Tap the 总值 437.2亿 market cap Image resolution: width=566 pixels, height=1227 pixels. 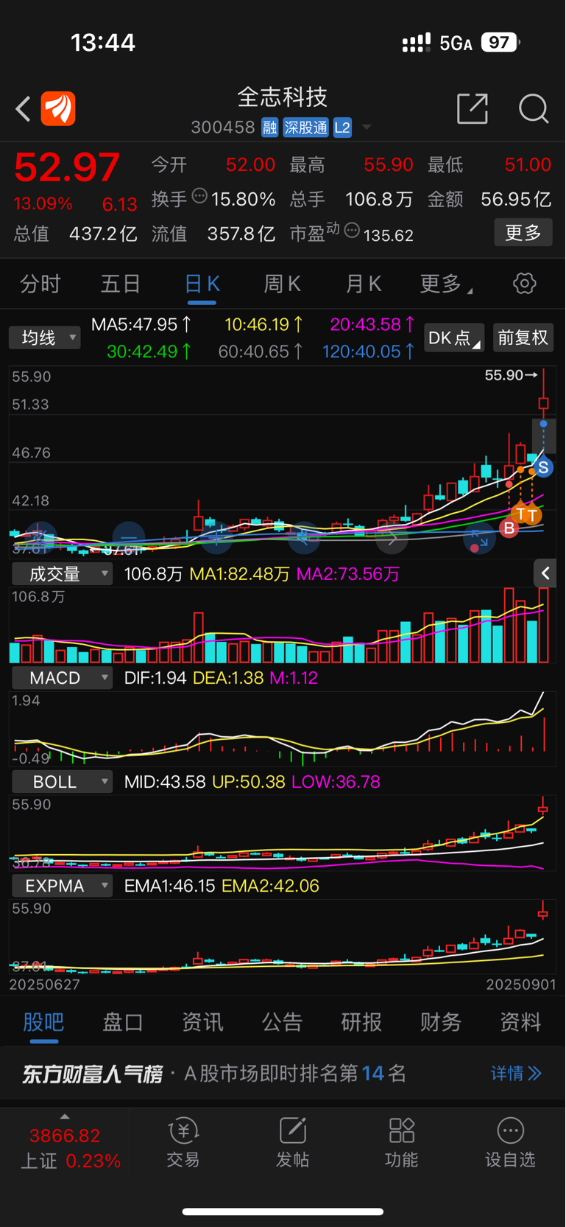pos(75,234)
